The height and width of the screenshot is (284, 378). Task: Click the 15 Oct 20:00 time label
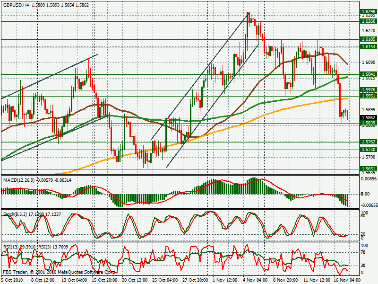104,280
